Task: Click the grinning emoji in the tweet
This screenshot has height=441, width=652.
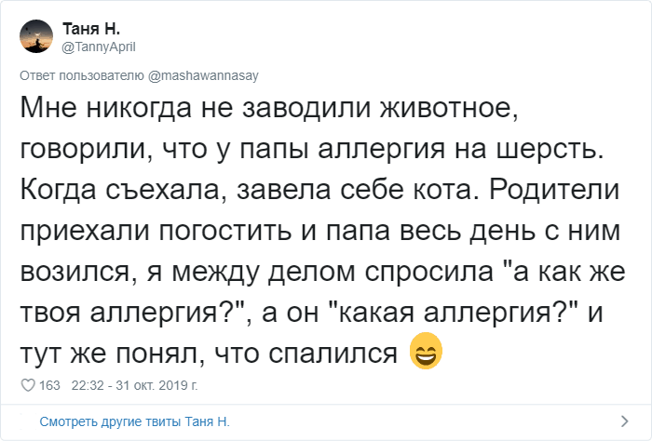Action: pos(426,353)
